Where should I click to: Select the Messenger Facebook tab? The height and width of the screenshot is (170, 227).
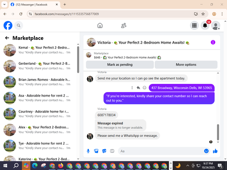[x=35, y=5]
